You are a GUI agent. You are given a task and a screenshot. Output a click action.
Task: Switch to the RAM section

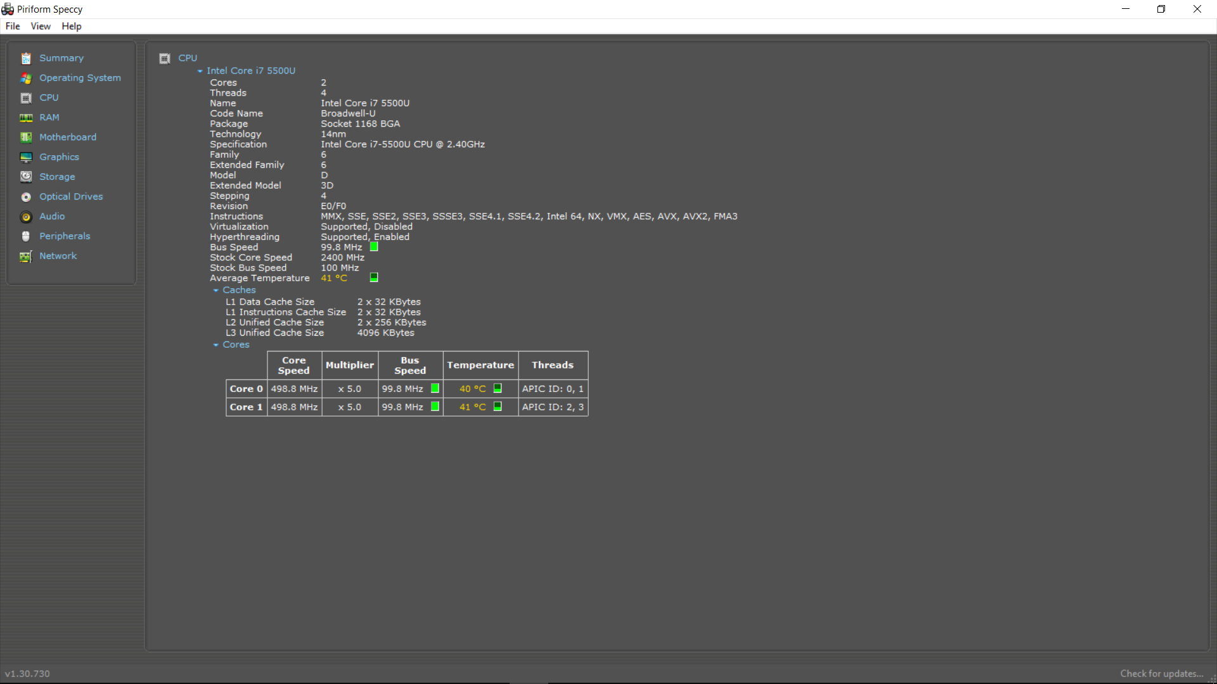click(x=49, y=118)
